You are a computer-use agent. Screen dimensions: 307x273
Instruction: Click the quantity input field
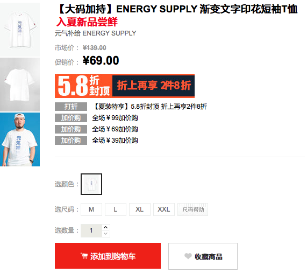coord(91,230)
